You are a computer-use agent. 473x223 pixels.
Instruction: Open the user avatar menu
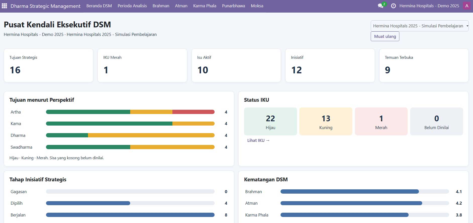click(467, 6)
